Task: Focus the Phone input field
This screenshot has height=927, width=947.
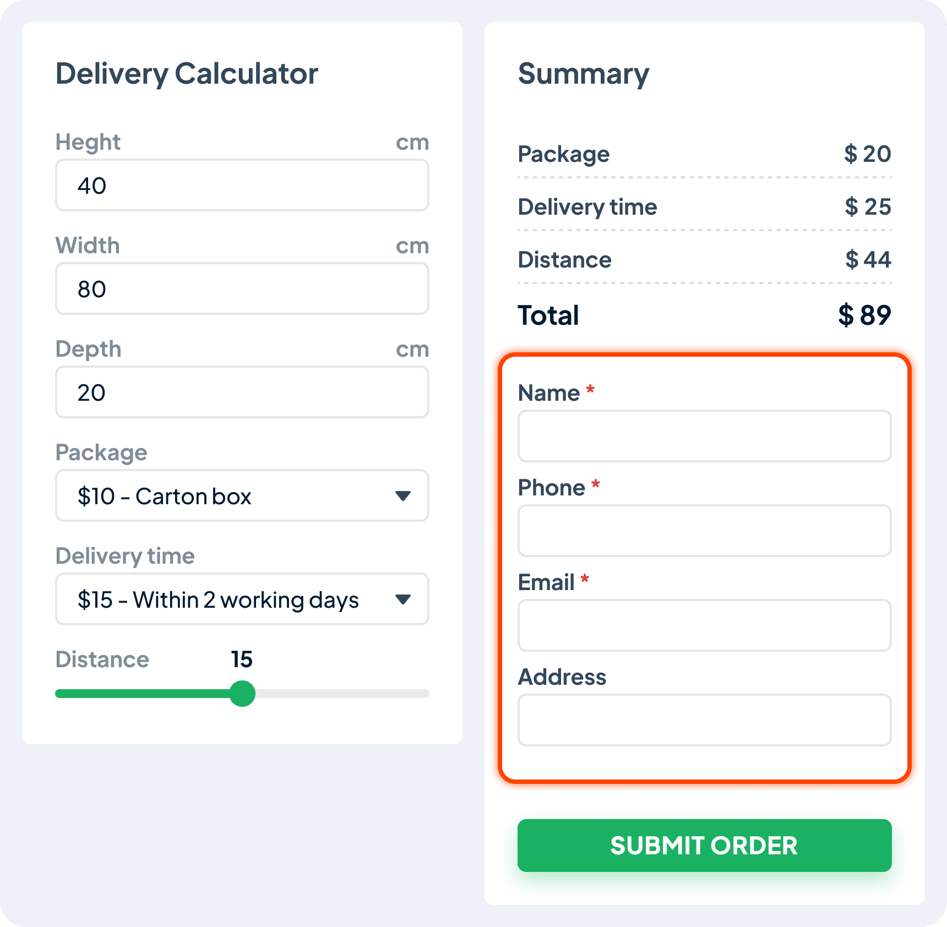Action: pos(705,531)
